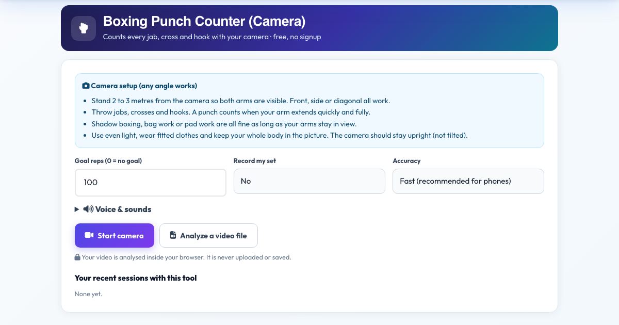Click the padlock icon by privacy note

[x=77, y=257]
